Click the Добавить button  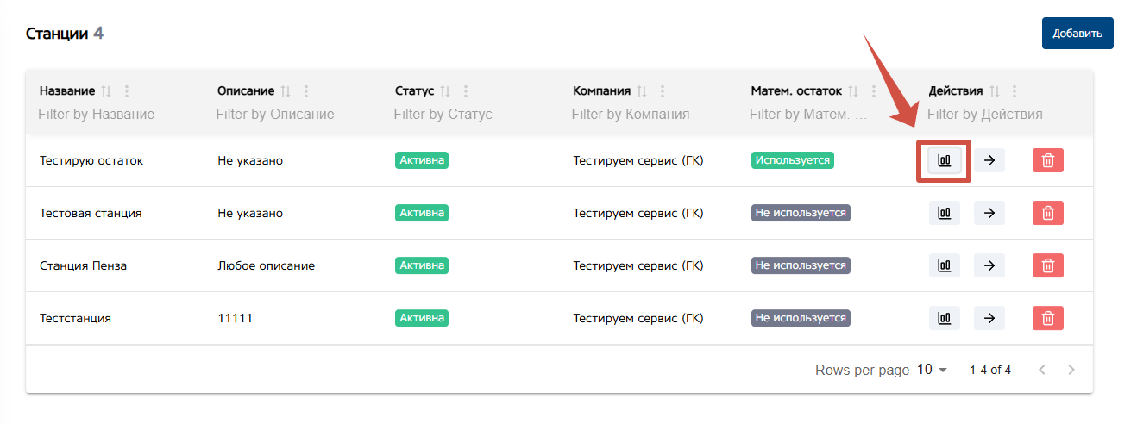click(1077, 34)
